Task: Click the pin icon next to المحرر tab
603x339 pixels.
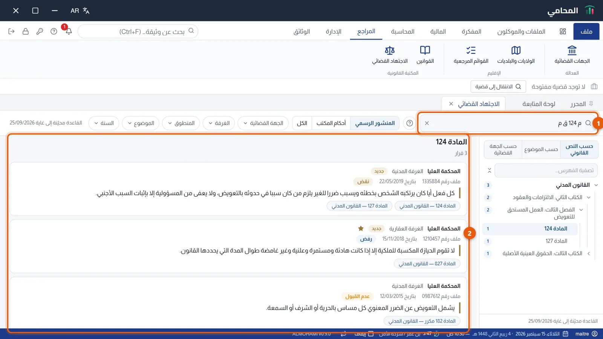Action: coord(591,104)
